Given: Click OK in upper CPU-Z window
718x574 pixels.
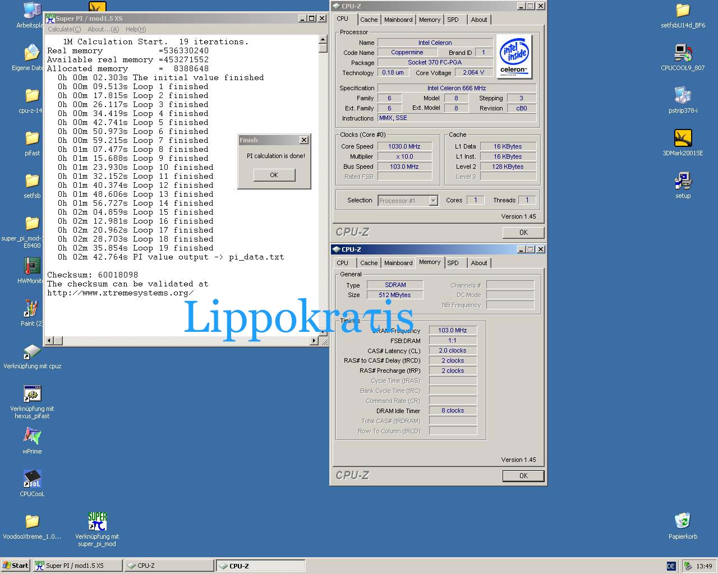Looking at the screenshot, I should pyautogui.click(x=523, y=233).
